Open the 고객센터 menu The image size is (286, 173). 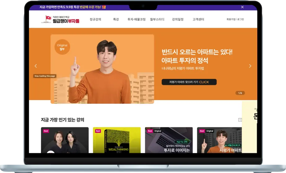tap(198, 19)
